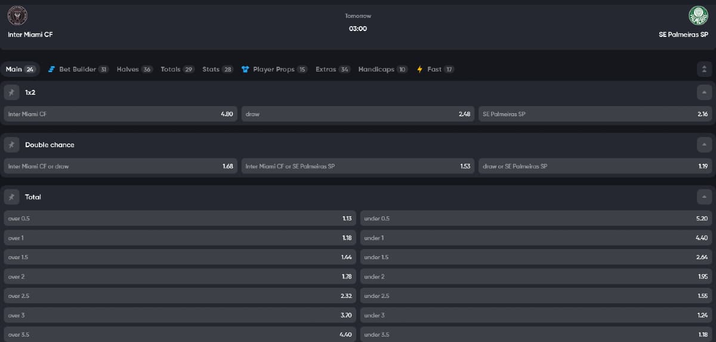Switch to the Bet Builder tab

(78, 69)
